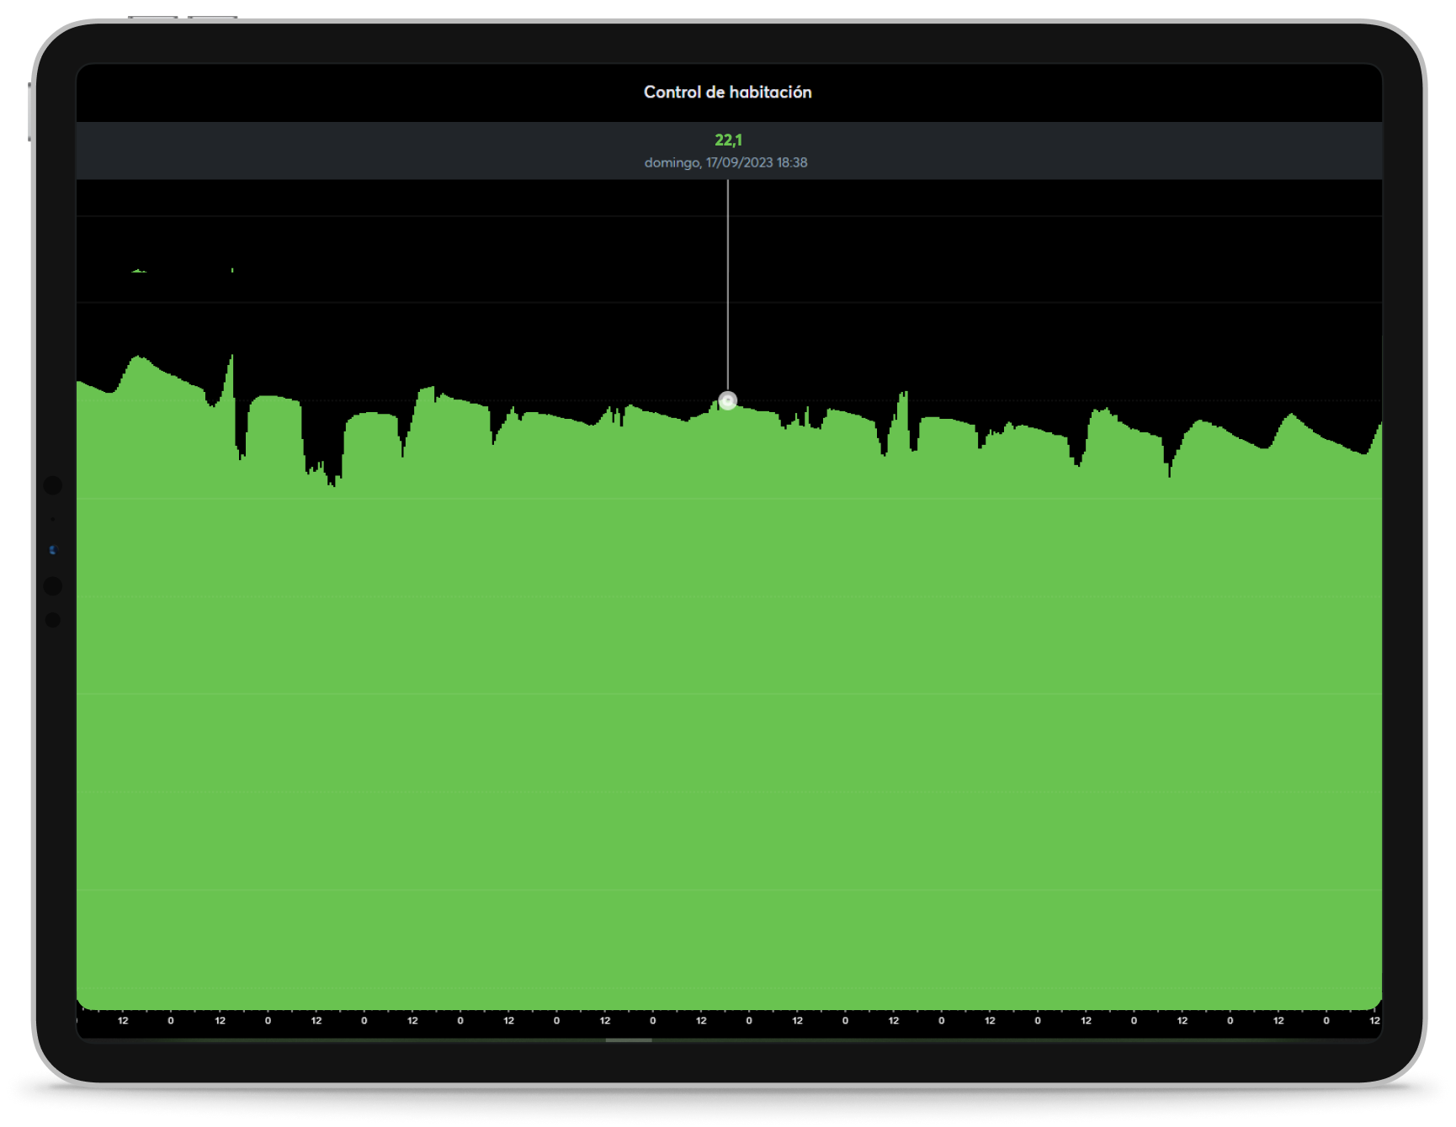Click the tall sharp spike near chart's left
Viewport: 1456px width, 1127px height.
[x=231, y=362]
